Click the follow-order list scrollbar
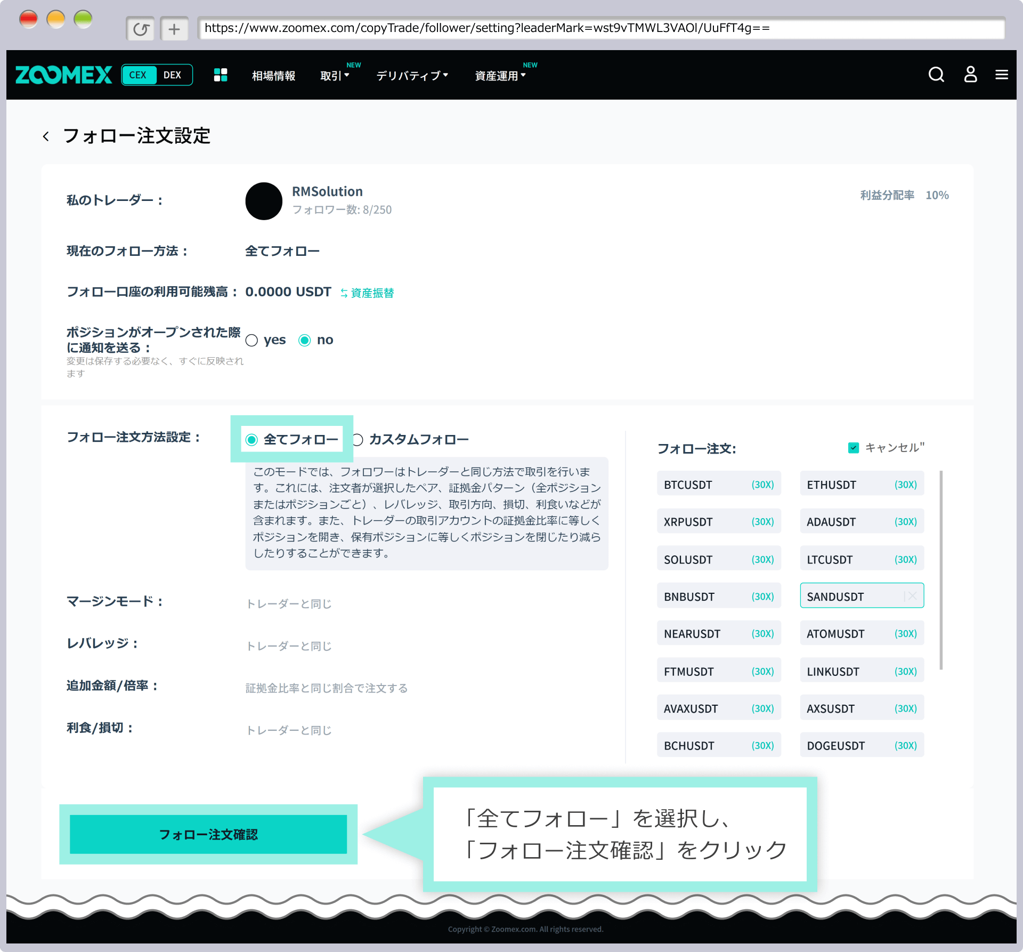 tap(941, 569)
